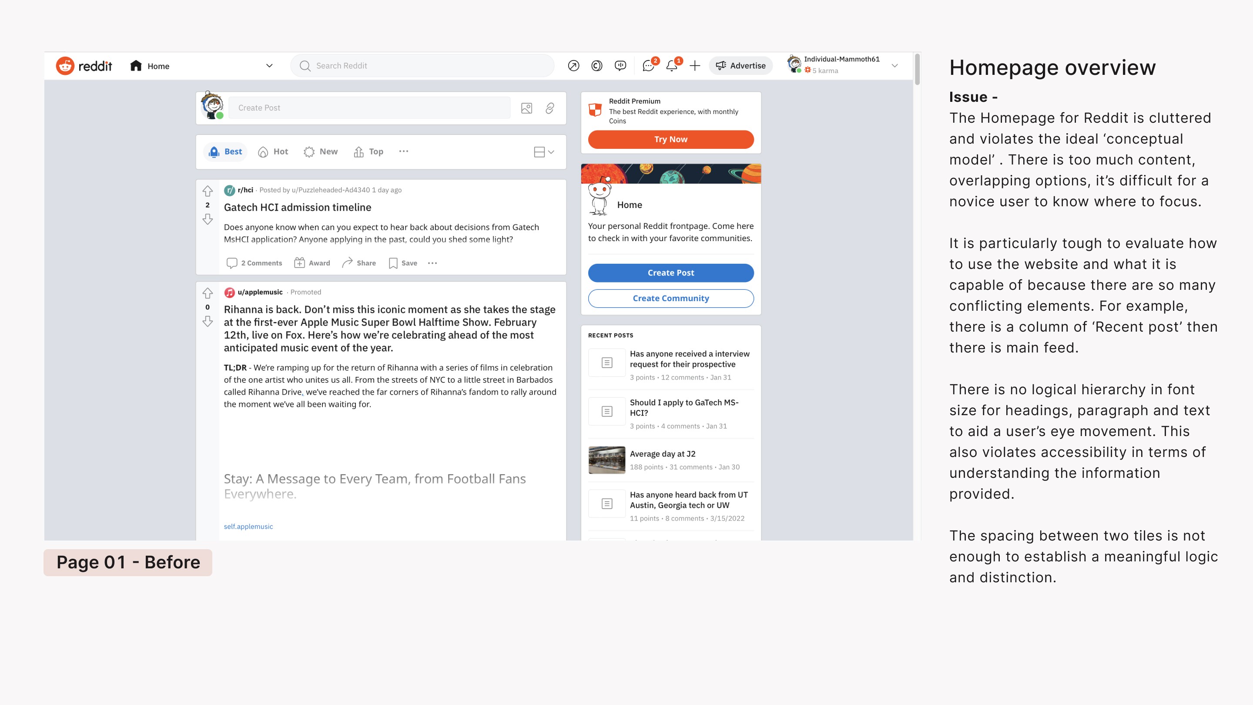Click the text-post thumbnail for 'Should I apply to GaTech'
1253x705 pixels.
pyautogui.click(x=606, y=412)
